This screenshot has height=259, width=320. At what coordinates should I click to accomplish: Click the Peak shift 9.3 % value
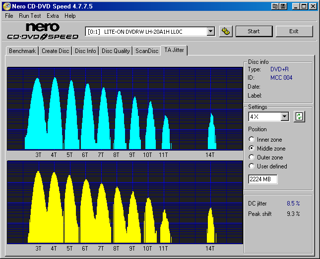(293, 214)
